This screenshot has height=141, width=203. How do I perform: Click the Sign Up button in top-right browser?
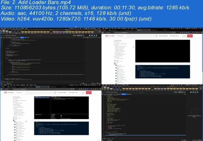pos(190,36)
